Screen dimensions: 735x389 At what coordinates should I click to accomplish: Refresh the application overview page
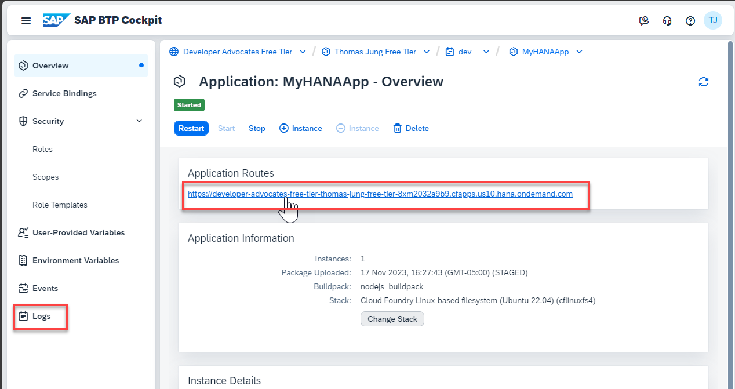click(704, 82)
